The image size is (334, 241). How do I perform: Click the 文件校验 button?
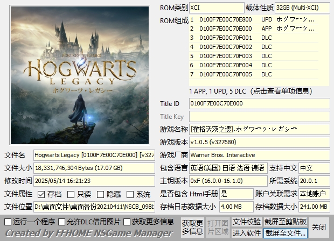247,222
